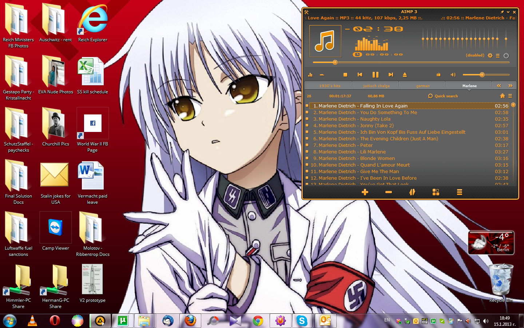Viewport: 524px width, 328px height.
Task: Pin the AIMP window on top
Action: click(x=502, y=12)
